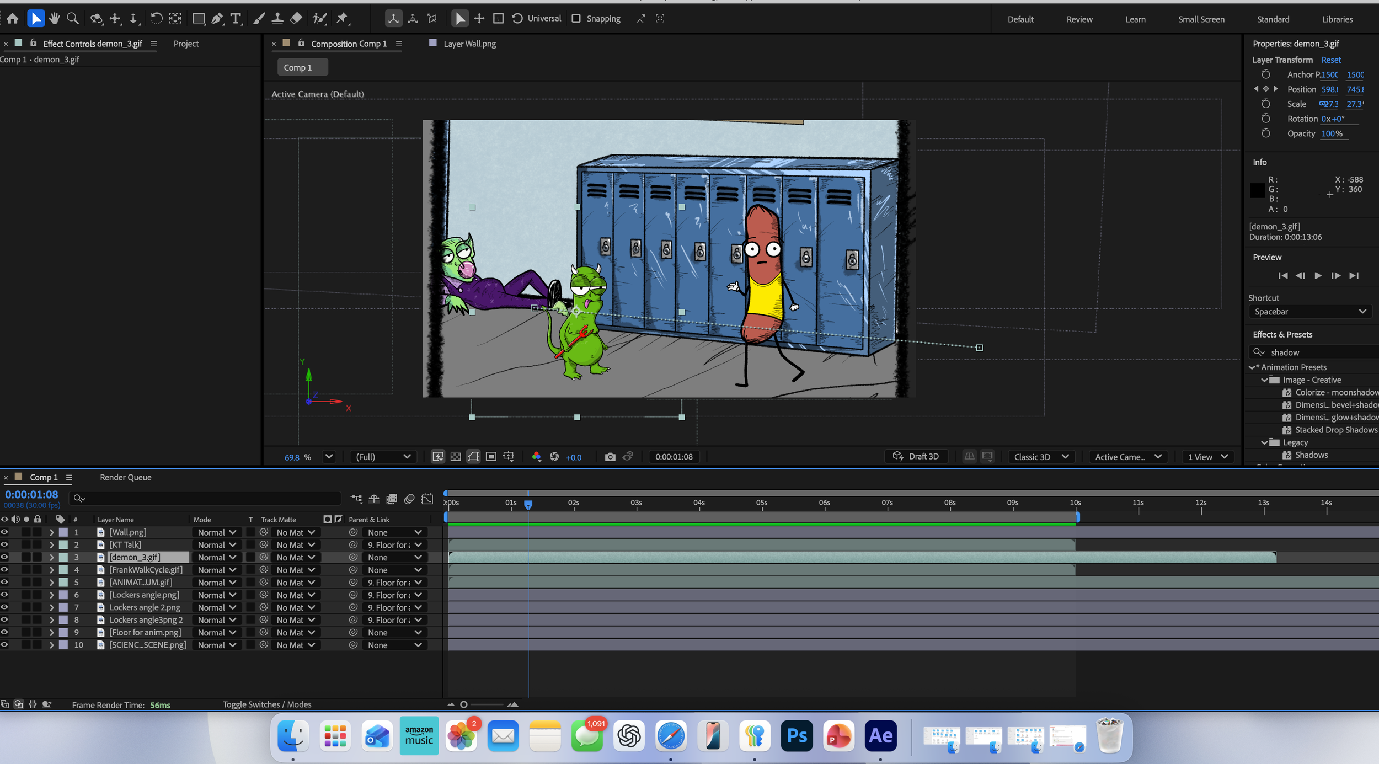Select the Hand tool

click(x=54, y=19)
